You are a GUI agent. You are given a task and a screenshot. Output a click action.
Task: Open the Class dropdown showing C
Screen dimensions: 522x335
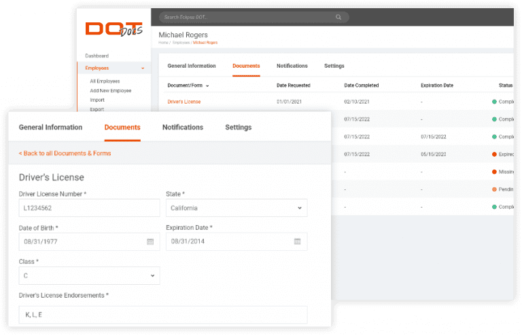click(89, 275)
